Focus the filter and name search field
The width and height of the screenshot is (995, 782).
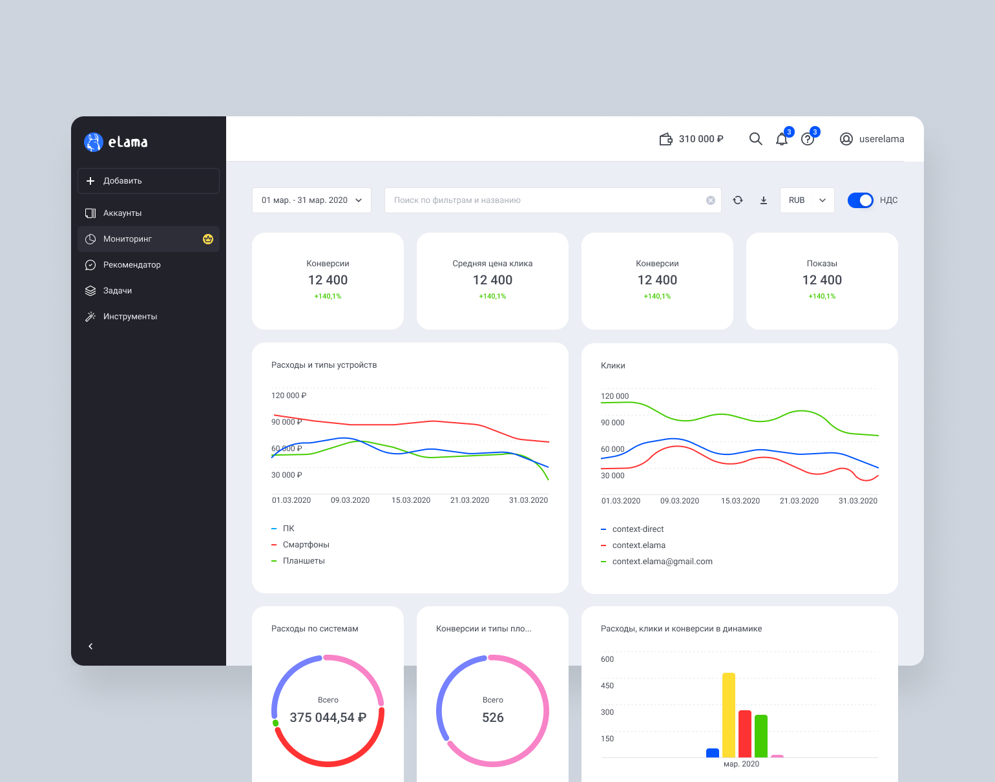[x=546, y=200]
